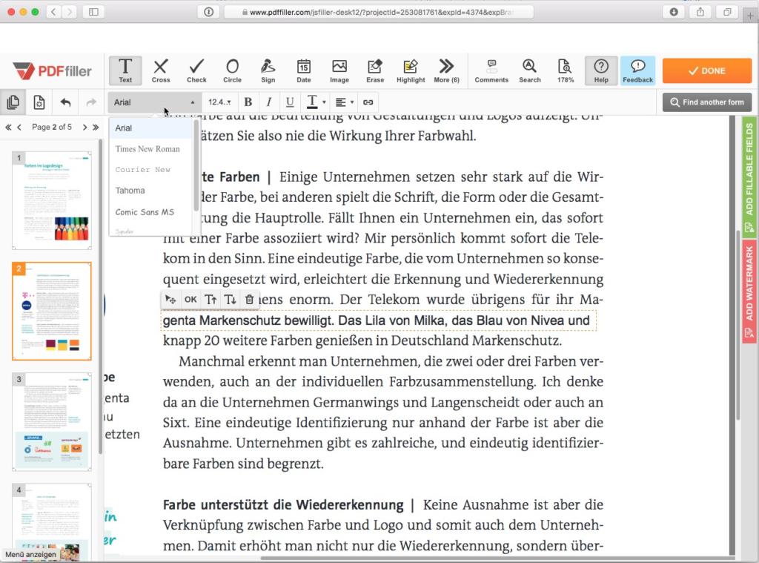Pick the Erase tool
This screenshot has width=759, height=563.
click(x=375, y=70)
